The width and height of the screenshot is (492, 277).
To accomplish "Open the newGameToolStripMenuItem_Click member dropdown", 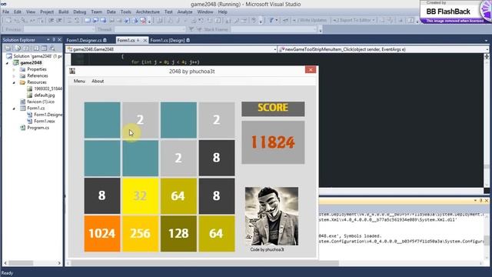I will pyautogui.click(x=487, y=49).
